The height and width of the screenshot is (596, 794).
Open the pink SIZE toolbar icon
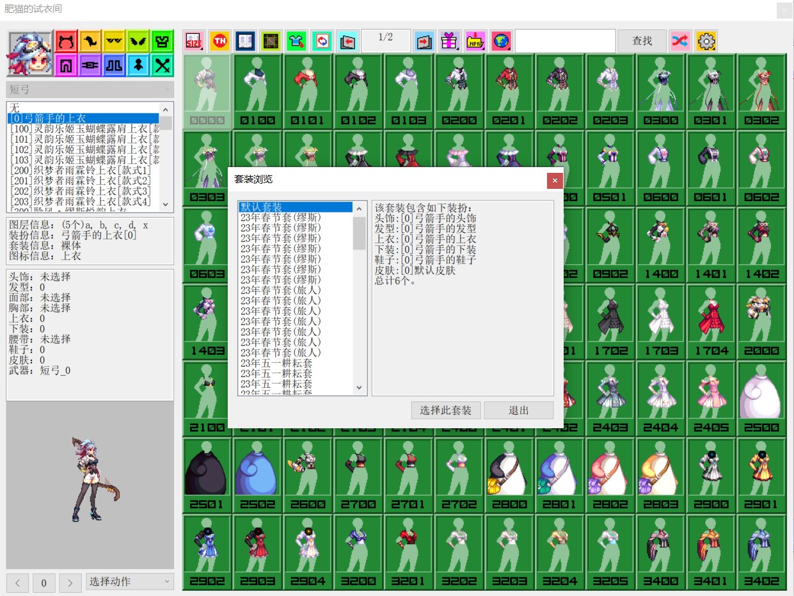pos(195,42)
